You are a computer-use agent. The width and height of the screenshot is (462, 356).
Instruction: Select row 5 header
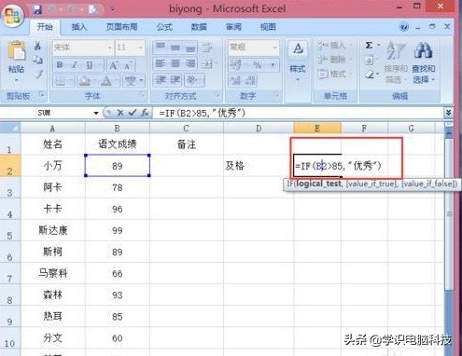click(9, 231)
